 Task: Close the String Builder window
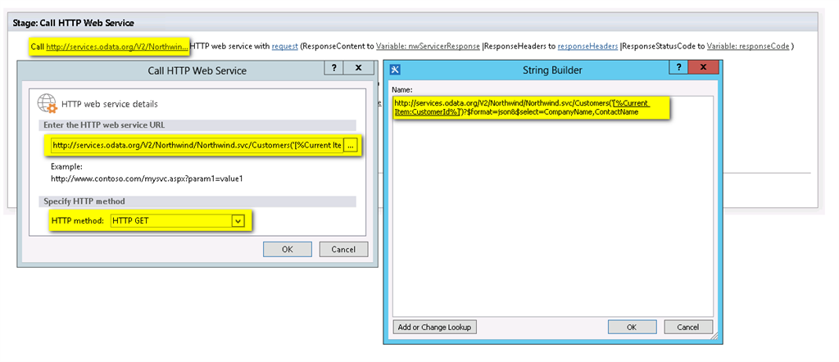coord(703,68)
